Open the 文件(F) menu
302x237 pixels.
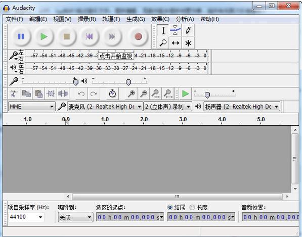pos(14,19)
